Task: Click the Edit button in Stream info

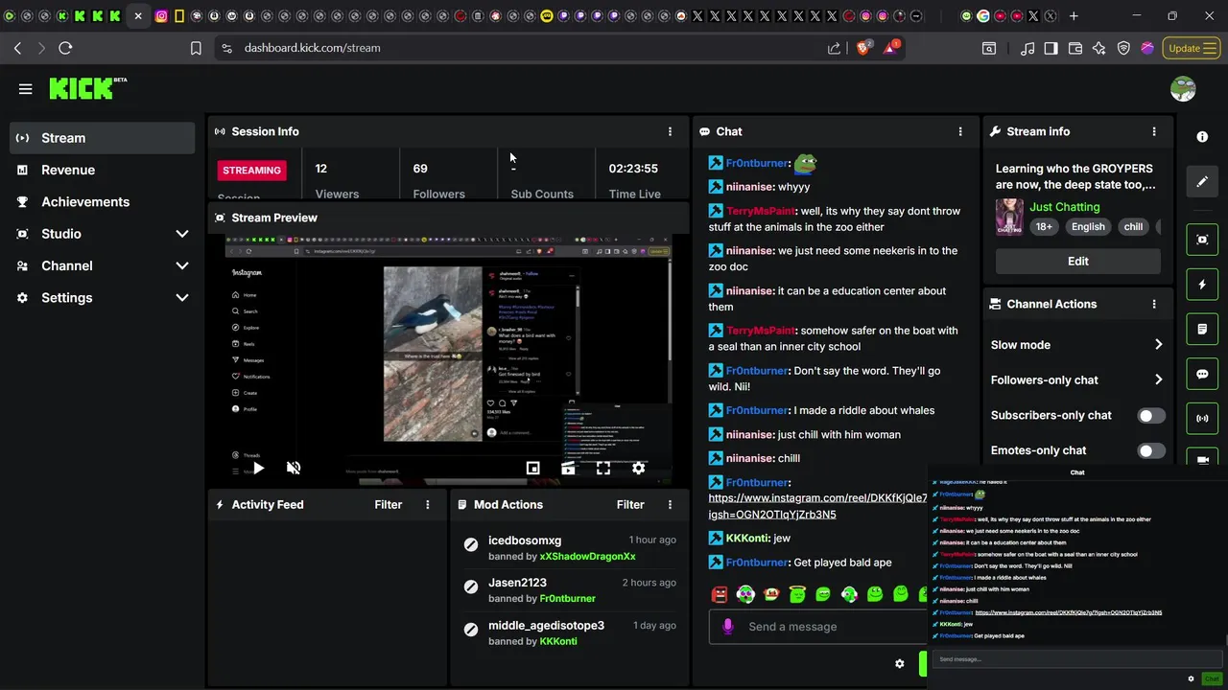Action: coord(1078,261)
